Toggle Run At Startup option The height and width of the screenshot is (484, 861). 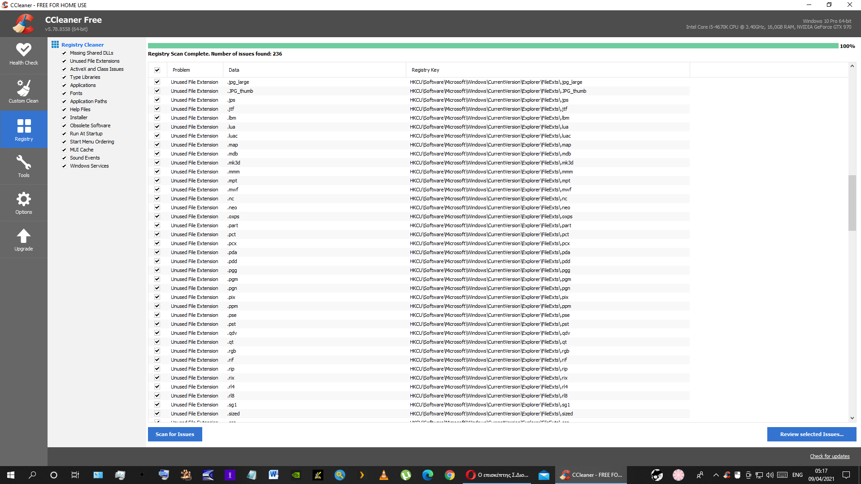[x=64, y=134]
